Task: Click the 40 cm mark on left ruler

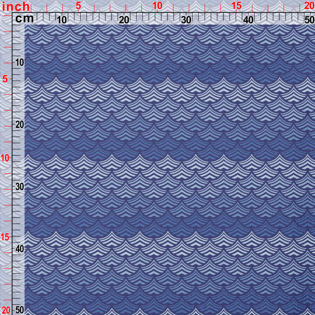Action: [x=19, y=249]
